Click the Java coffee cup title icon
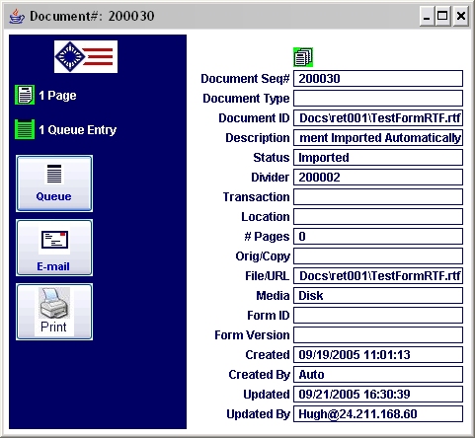Screen dimensions: 475x438 click(x=17, y=16)
